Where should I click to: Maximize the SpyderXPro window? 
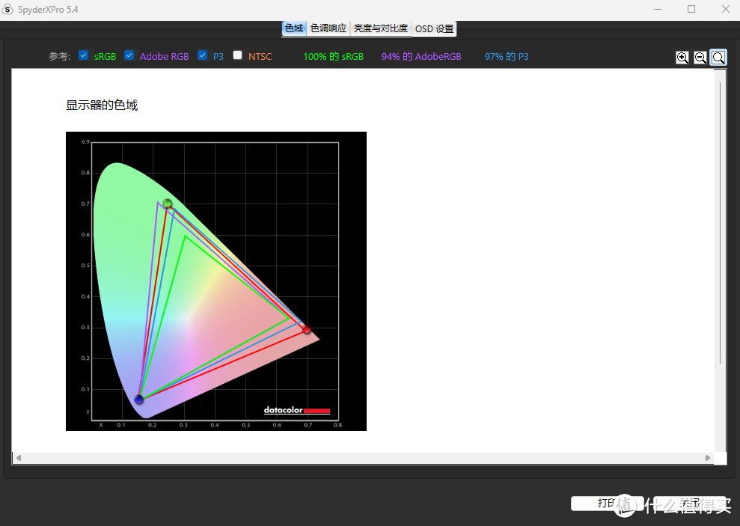[x=691, y=10]
